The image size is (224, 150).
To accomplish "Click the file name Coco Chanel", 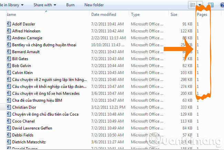I will pos(23,121).
